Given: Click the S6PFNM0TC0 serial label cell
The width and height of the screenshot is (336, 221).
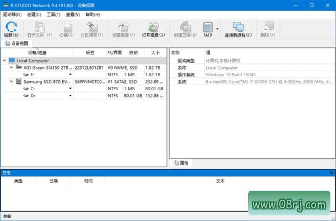Looking at the screenshot, I should coord(90,81).
